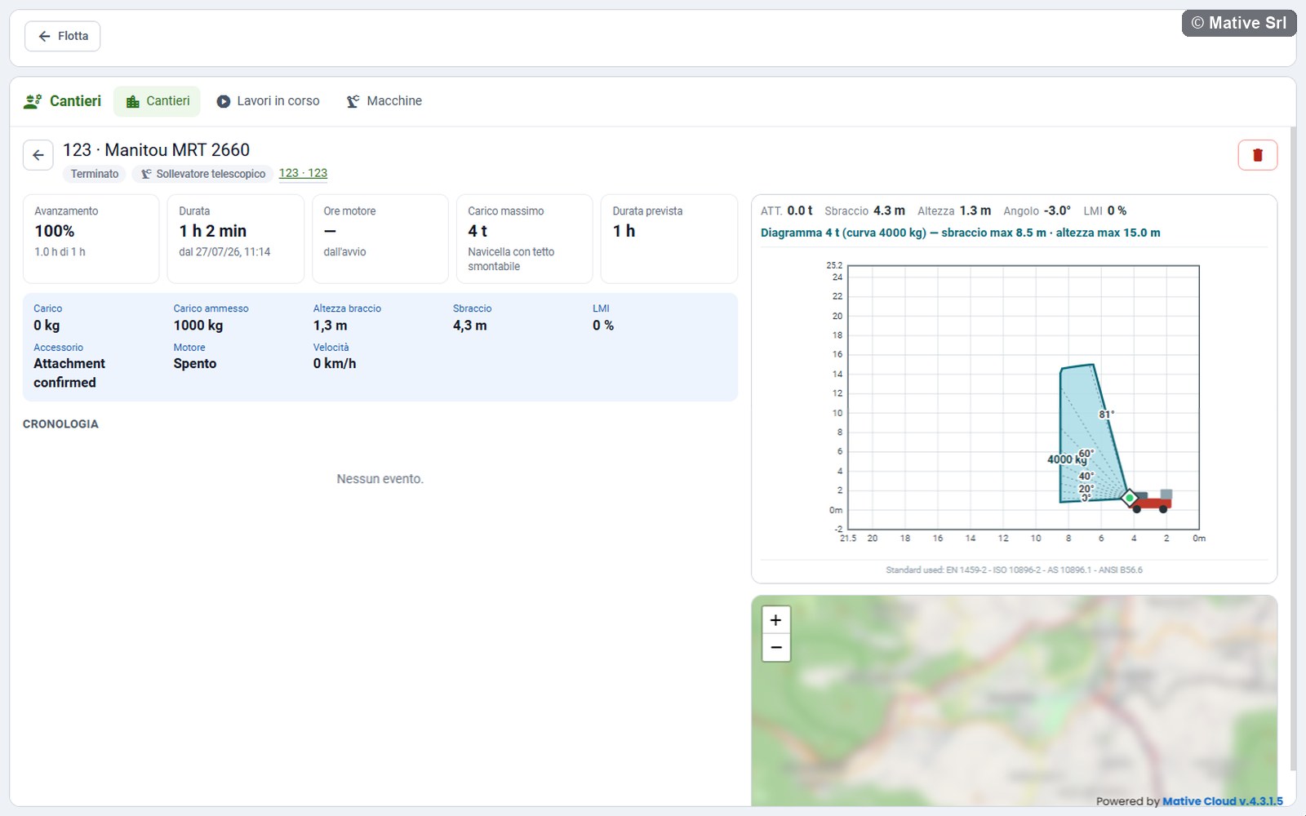Open the Cantieri tab

point(158,101)
